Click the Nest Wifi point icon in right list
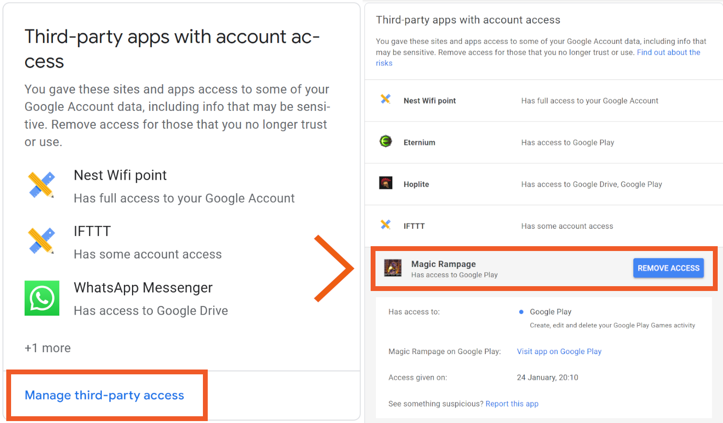This screenshot has width=723, height=423. 386,99
